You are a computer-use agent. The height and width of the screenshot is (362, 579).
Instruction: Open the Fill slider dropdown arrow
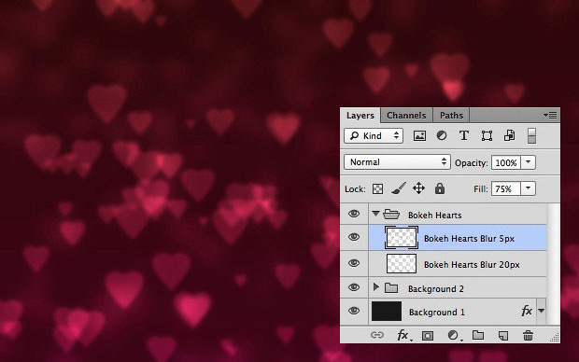click(x=528, y=188)
